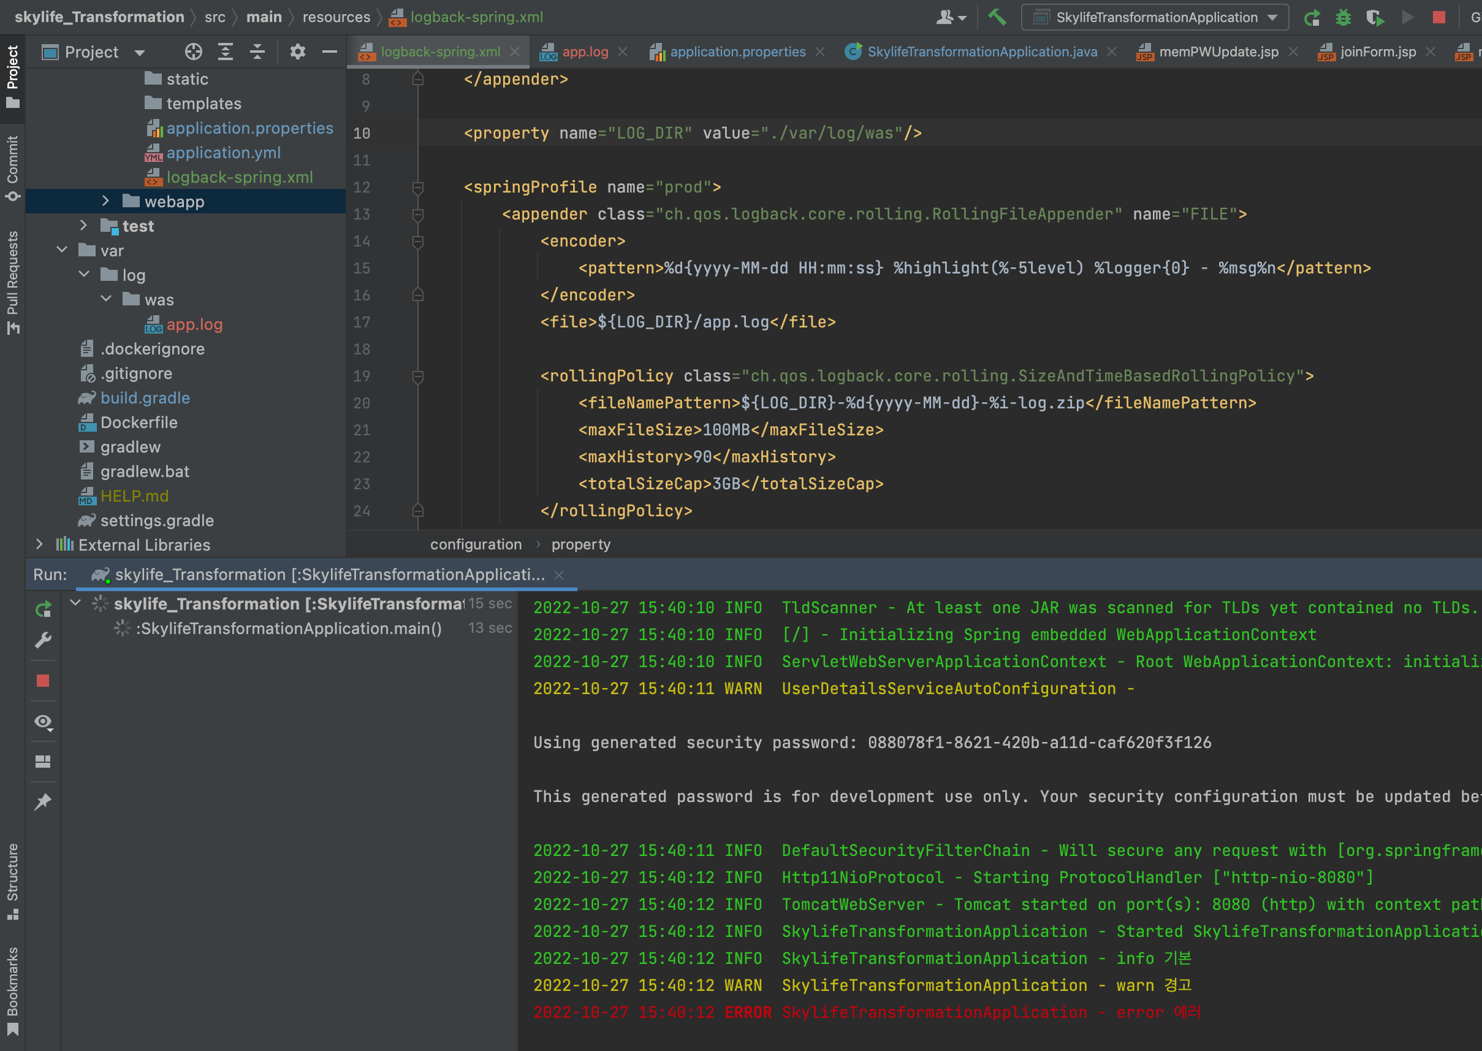
Task: Click the resources breadcrumb in the navigation bar
Action: pyautogui.click(x=336, y=17)
